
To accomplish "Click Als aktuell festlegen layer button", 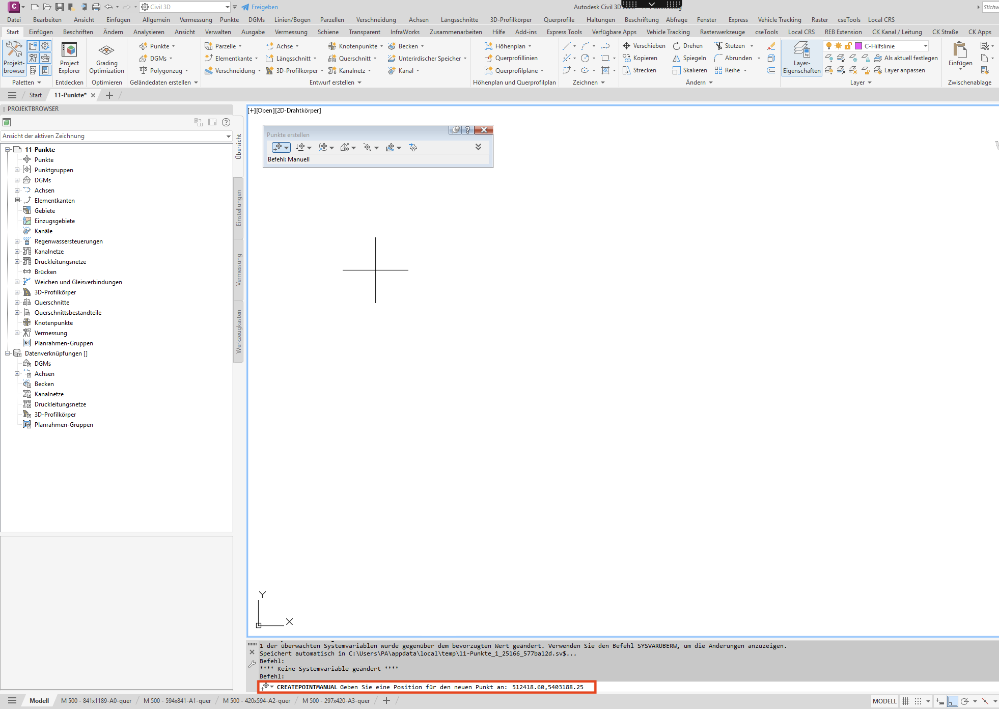I will (906, 58).
